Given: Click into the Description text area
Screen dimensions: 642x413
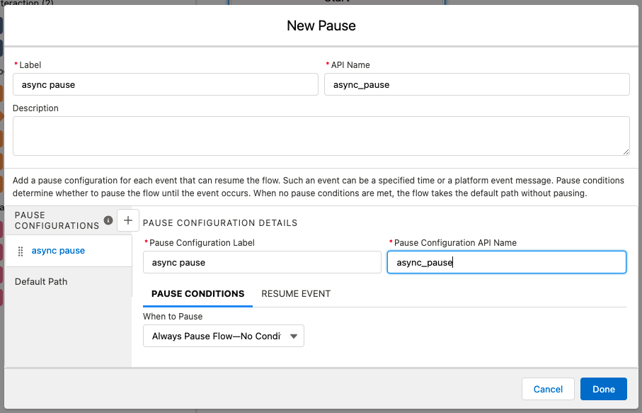Looking at the screenshot, I should [321, 136].
